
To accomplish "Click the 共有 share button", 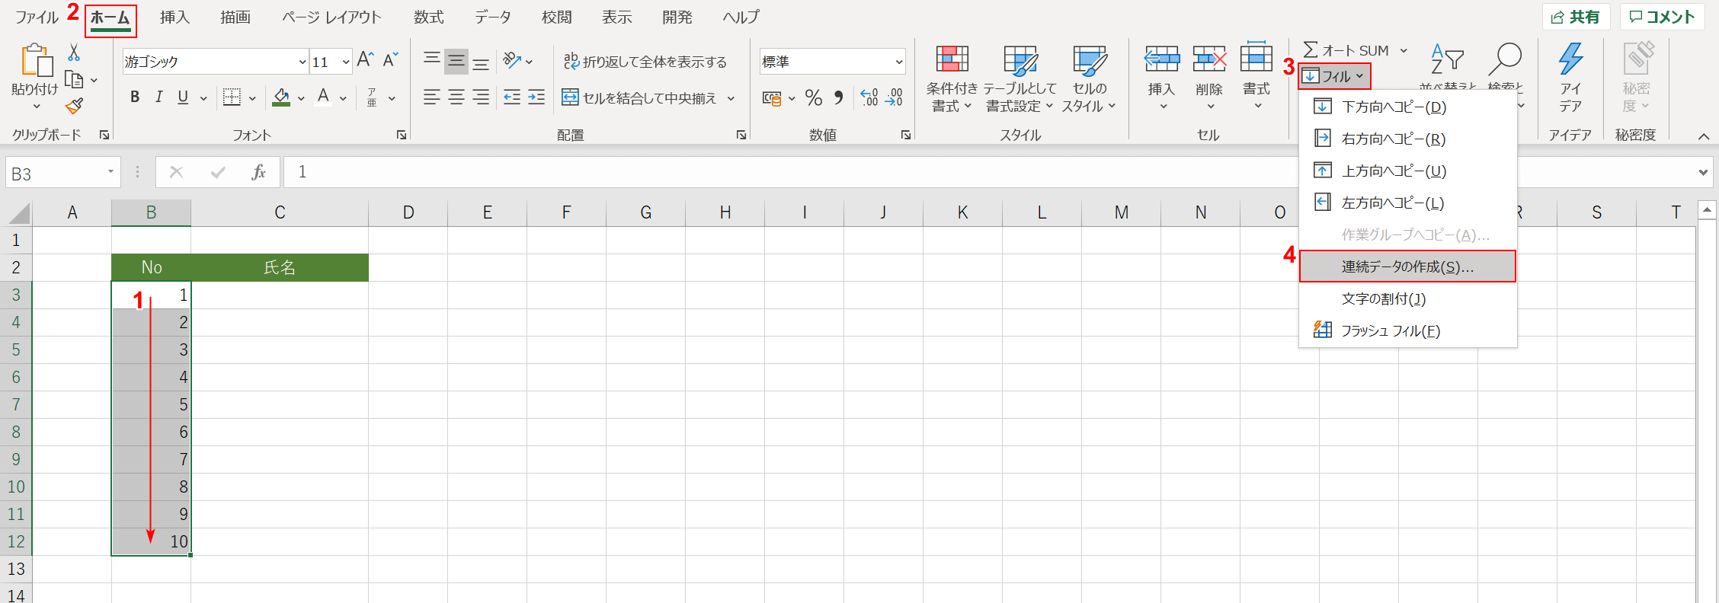I will 1576,17.
